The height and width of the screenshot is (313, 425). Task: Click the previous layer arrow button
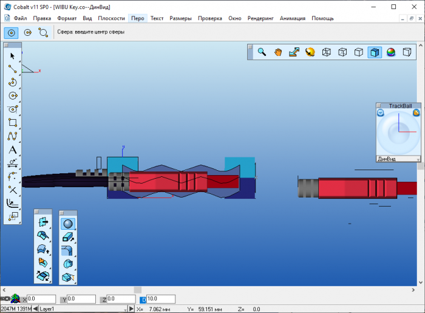[x=36, y=309]
